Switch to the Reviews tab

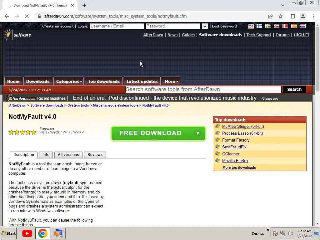[x=95, y=155]
